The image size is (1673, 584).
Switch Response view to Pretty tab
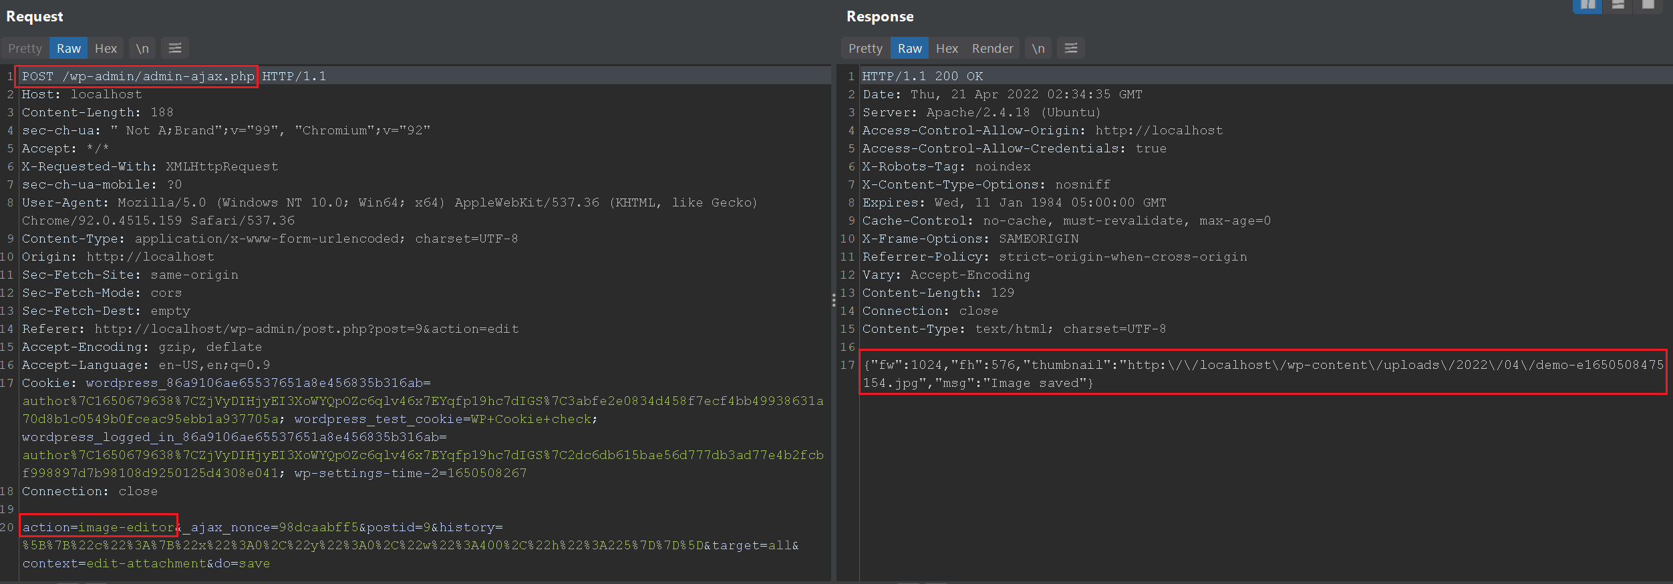coord(865,48)
